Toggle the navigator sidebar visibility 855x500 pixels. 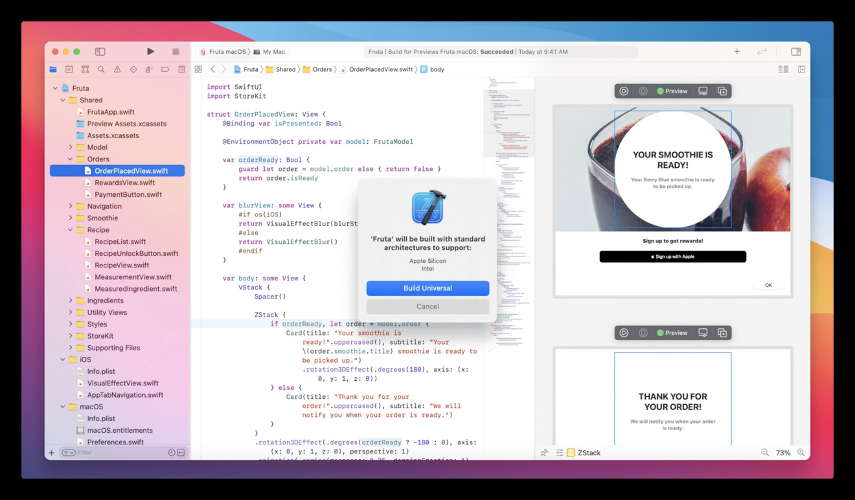[100, 51]
